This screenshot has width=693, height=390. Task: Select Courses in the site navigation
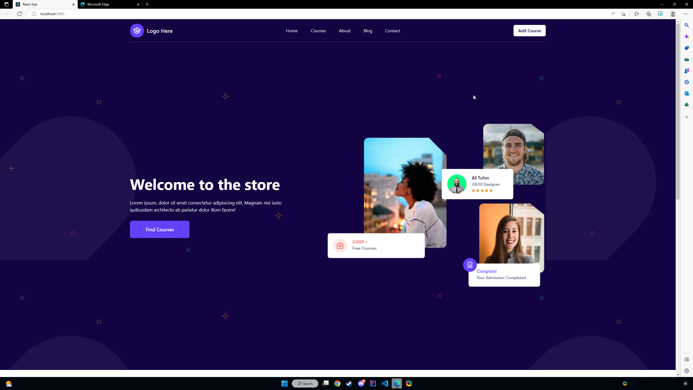[x=318, y=31]
